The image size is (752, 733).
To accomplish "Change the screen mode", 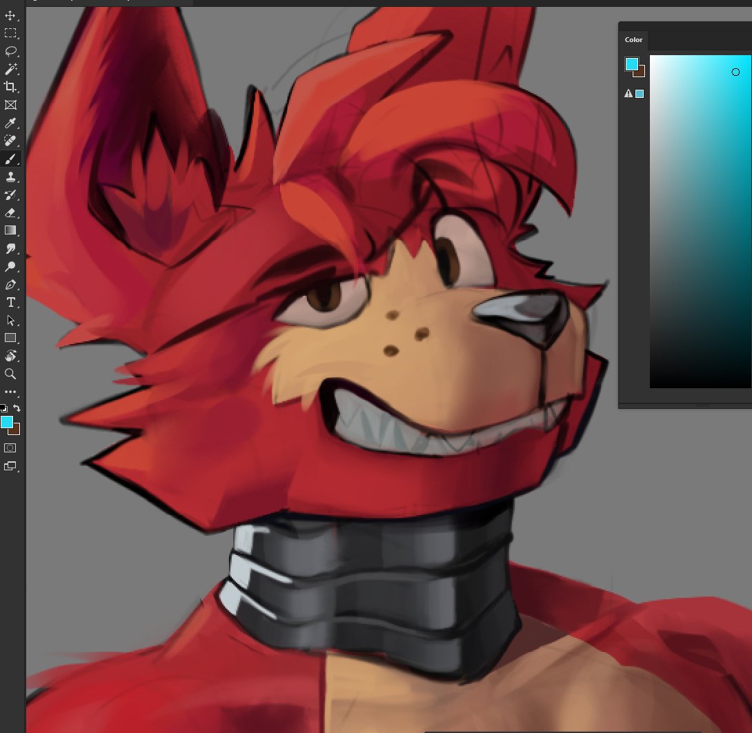I will pos(10,466).
